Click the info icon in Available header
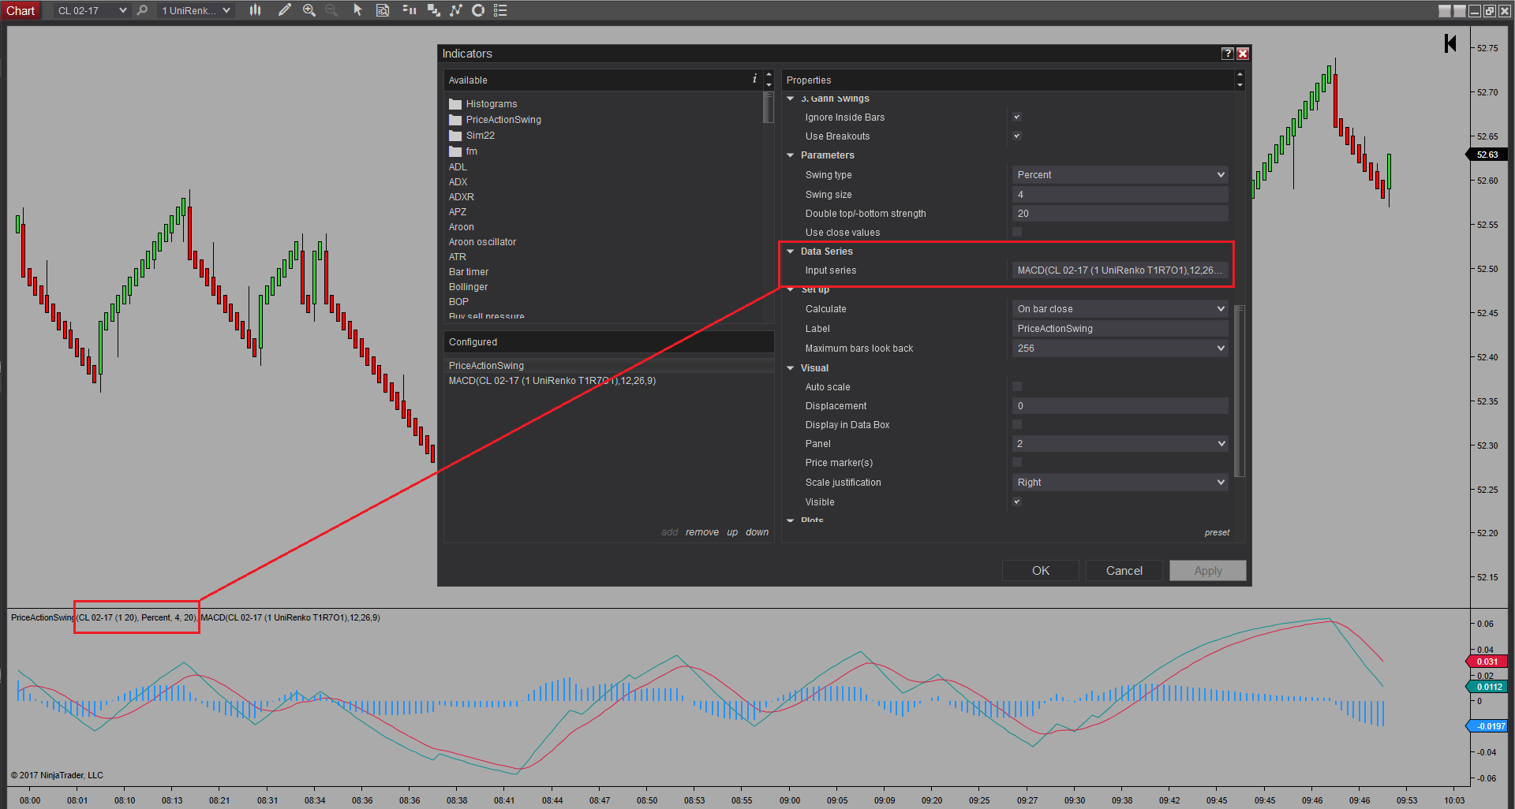Viewport: 1515px width, 809px height. (x=754, y=79)
